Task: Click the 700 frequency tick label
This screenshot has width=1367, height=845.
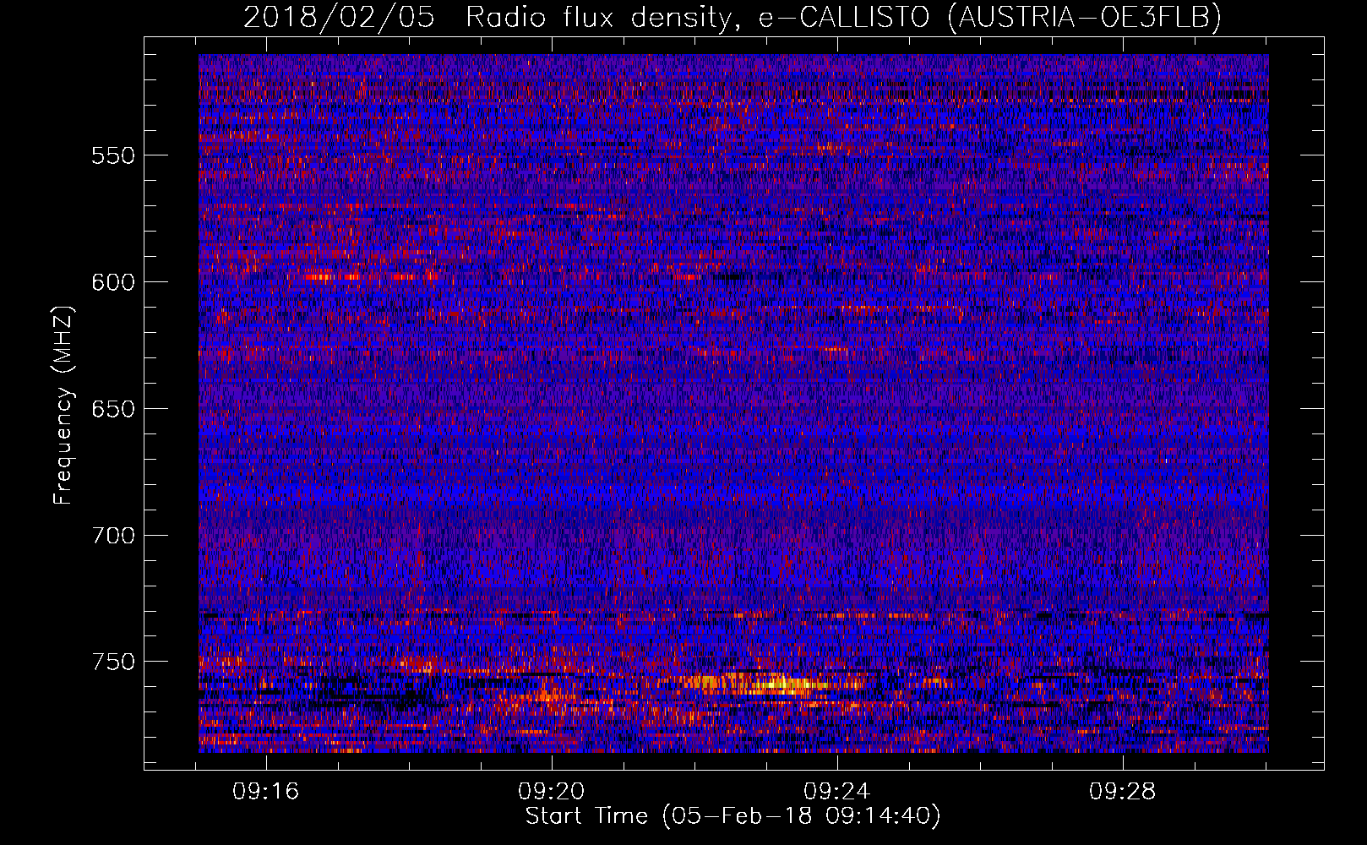Action: pyautogui.click(x=113, y=536)
